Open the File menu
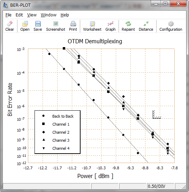Screen dimensions: 189x192 8,15
